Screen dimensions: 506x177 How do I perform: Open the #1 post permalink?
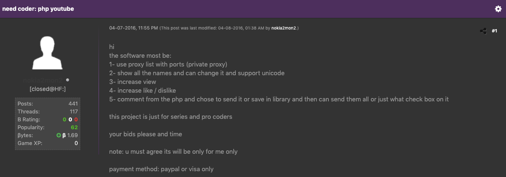pos(494,31)
